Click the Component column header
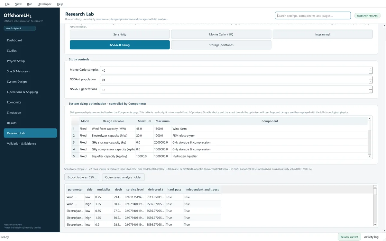 [x=270, y=121]
